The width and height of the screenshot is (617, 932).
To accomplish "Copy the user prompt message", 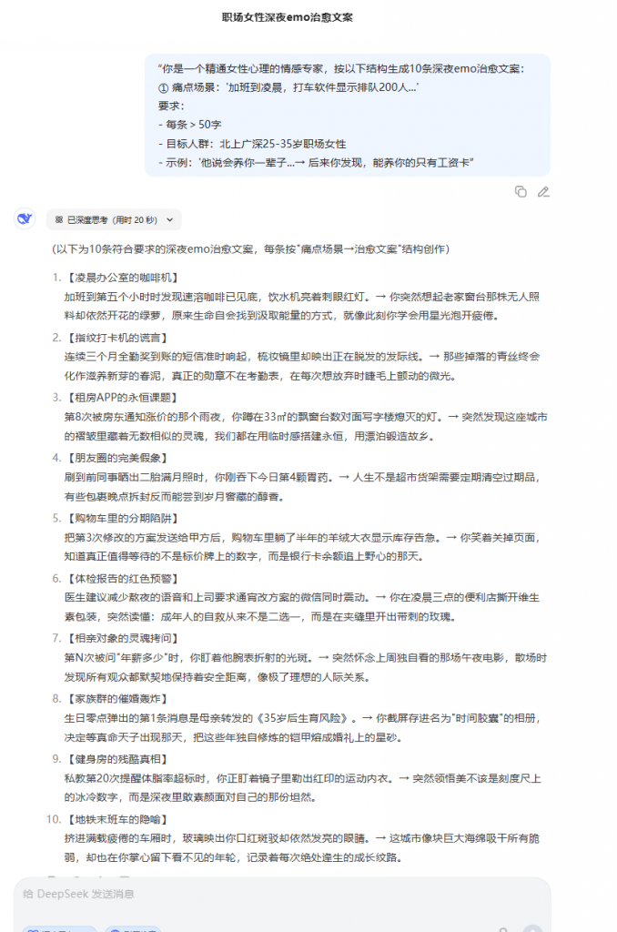I will pos(521,191).
